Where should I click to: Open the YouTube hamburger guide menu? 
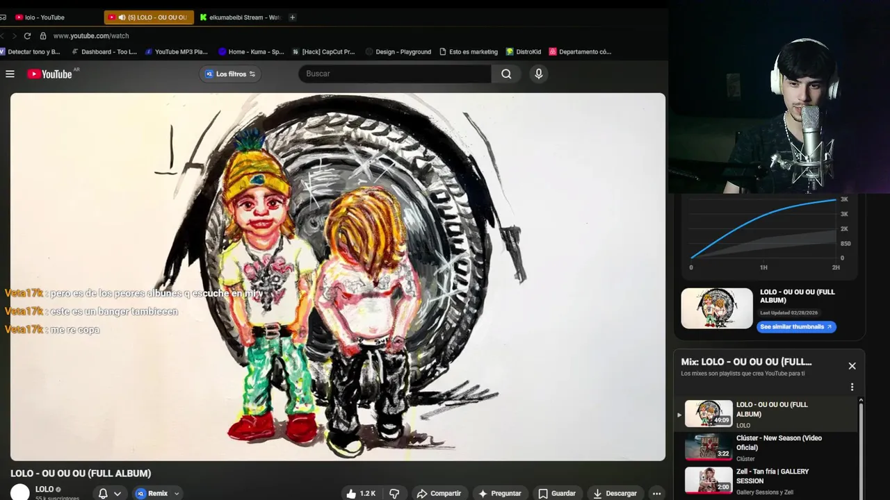pos(10,74)
